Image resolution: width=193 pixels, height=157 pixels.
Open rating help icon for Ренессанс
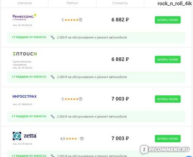click(81, 20)
